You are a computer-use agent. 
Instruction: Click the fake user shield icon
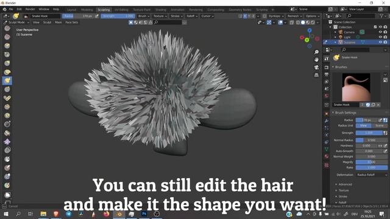click(368, 105)
